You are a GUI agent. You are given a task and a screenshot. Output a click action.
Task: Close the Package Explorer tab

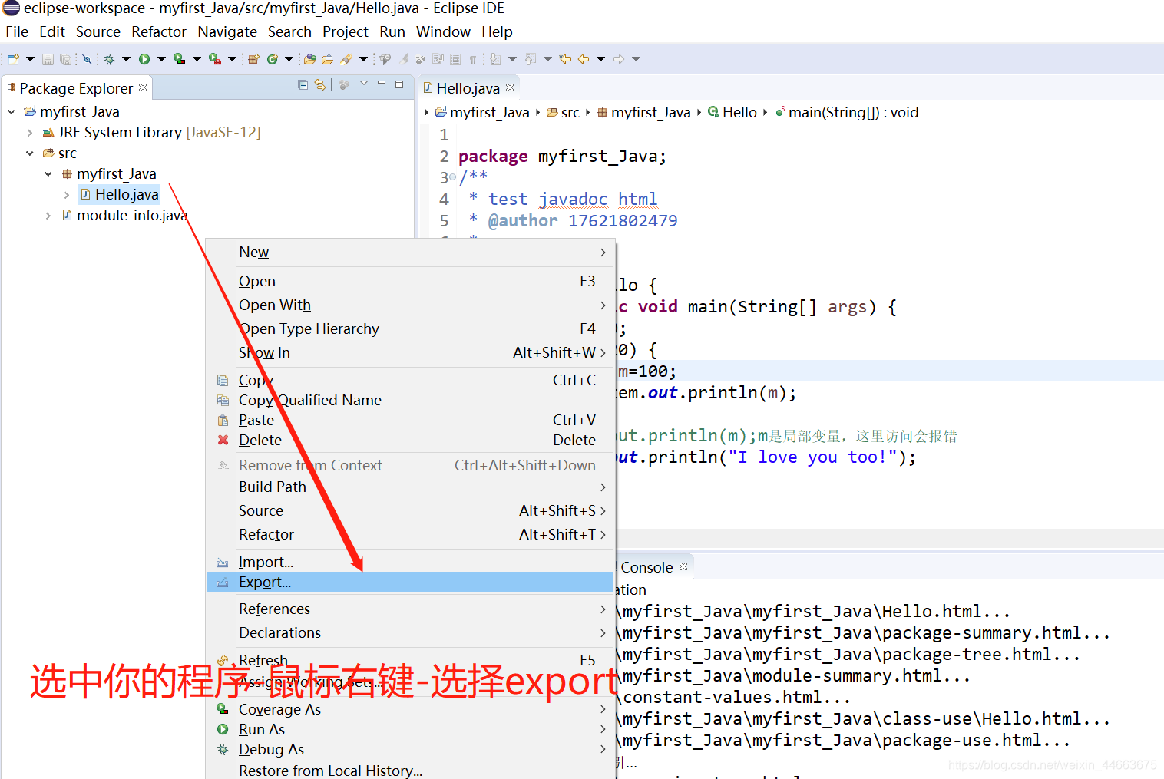point(143,87)
